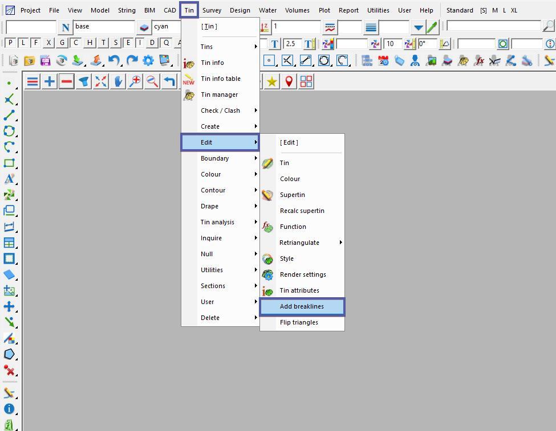Click the text height field showing 2.5
556x431 pixels.
point(293,44)
